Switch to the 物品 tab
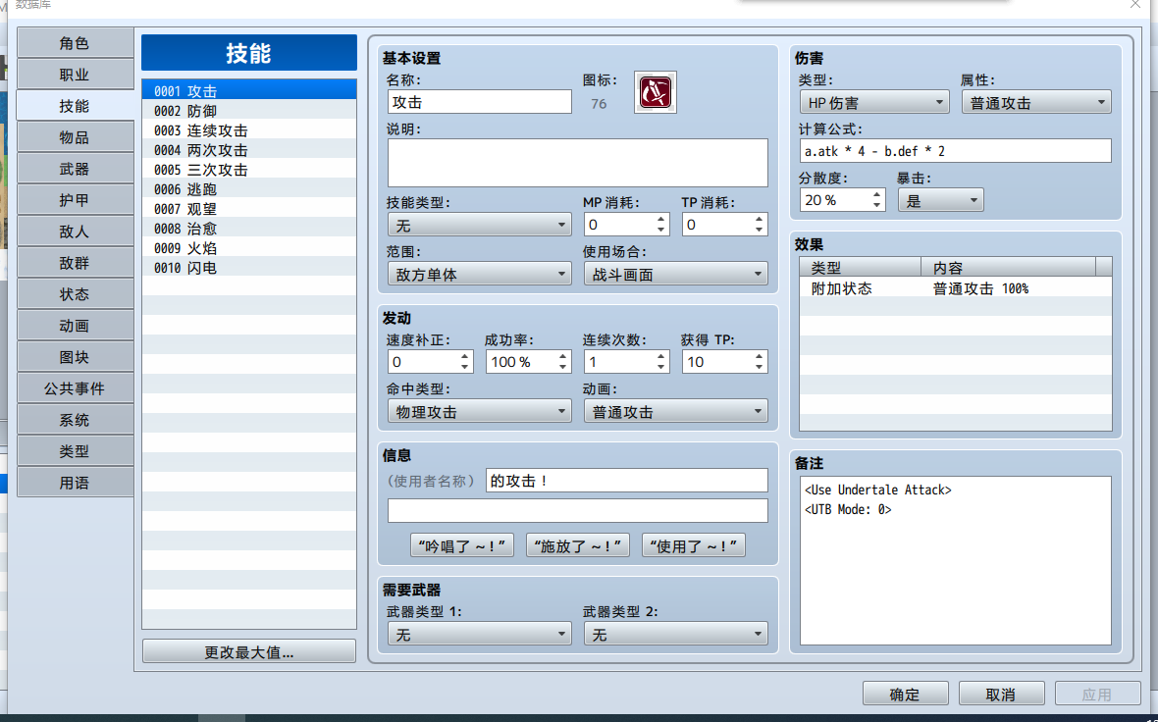Viewport: 1158px width, 722px height. point(75,137)
